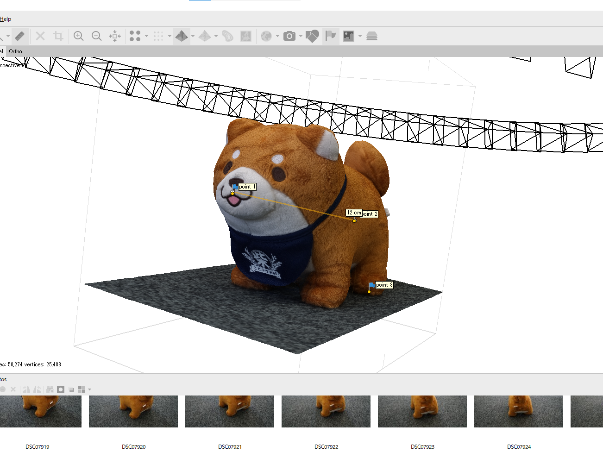Image resolution: width=603 pixels, height=452 pixels.
Task: Select photo thumbnail DSC07922
Action: (326, 411)
